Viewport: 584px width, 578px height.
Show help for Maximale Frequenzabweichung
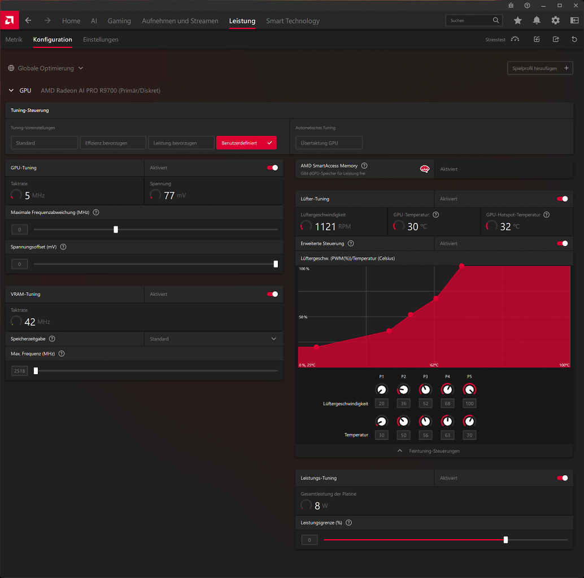coord(96,212)
